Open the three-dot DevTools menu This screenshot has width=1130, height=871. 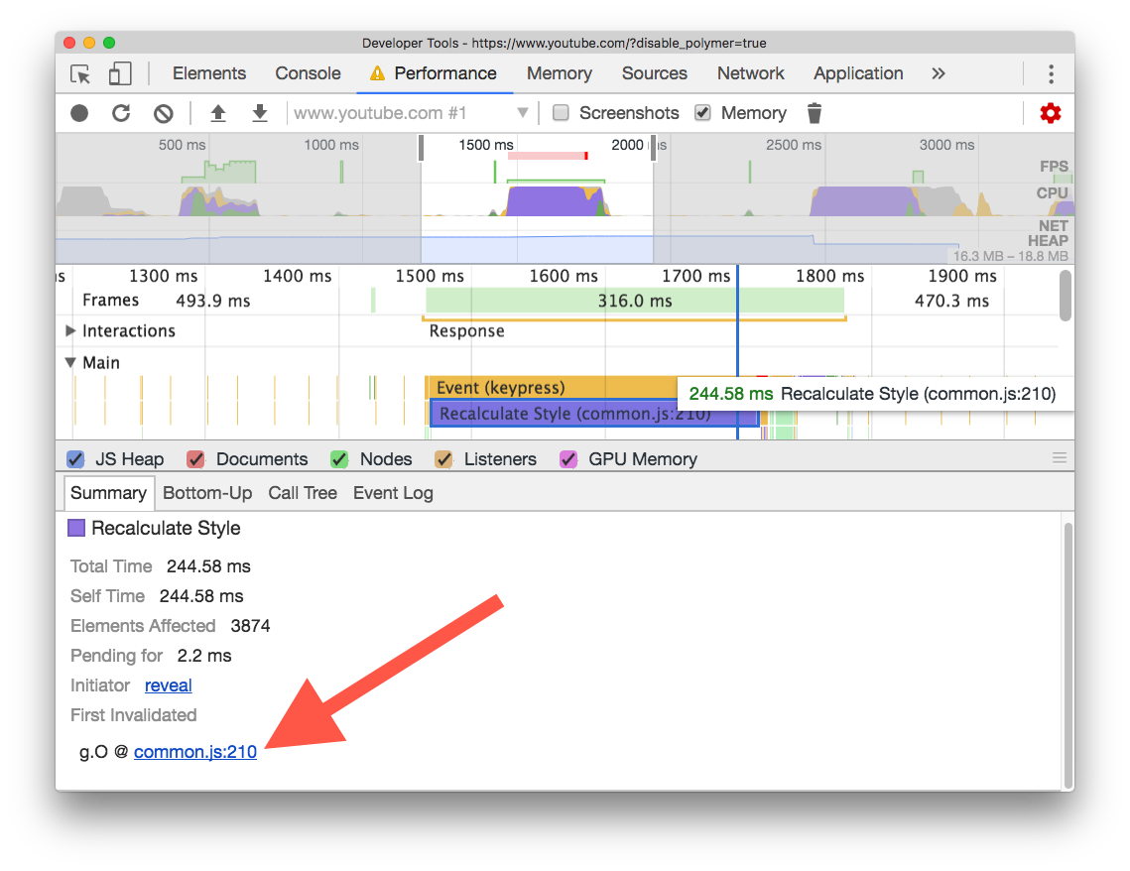click(x=1051, y=73)
